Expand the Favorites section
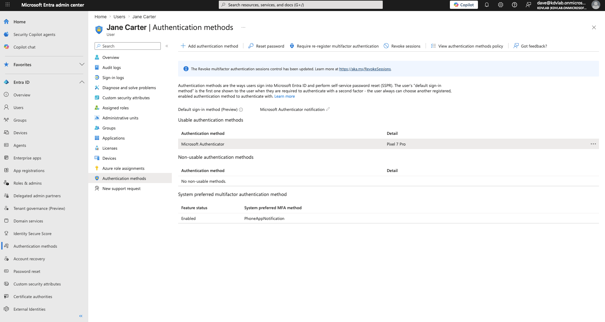Screen dimensions: 605x322 [82, 65]
